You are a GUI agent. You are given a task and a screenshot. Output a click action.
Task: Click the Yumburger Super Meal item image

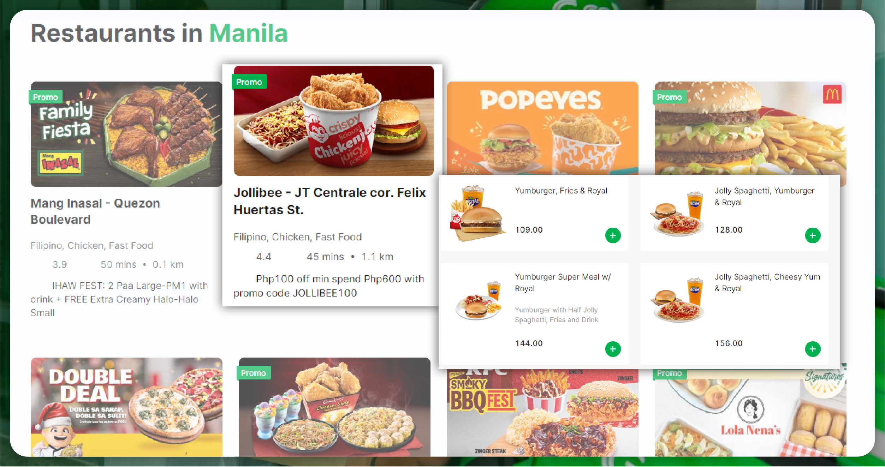(479, 300)
